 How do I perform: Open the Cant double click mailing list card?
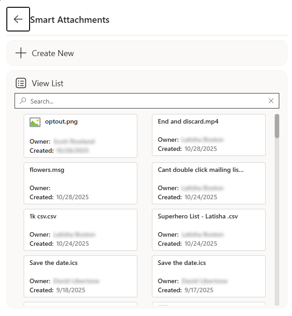[208, 183]
